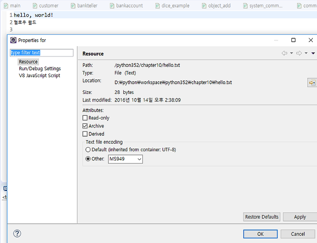Viewport: 317px width, 243px height.
Task: Open the back history dropdown arrow
Action: click(291, 53)
